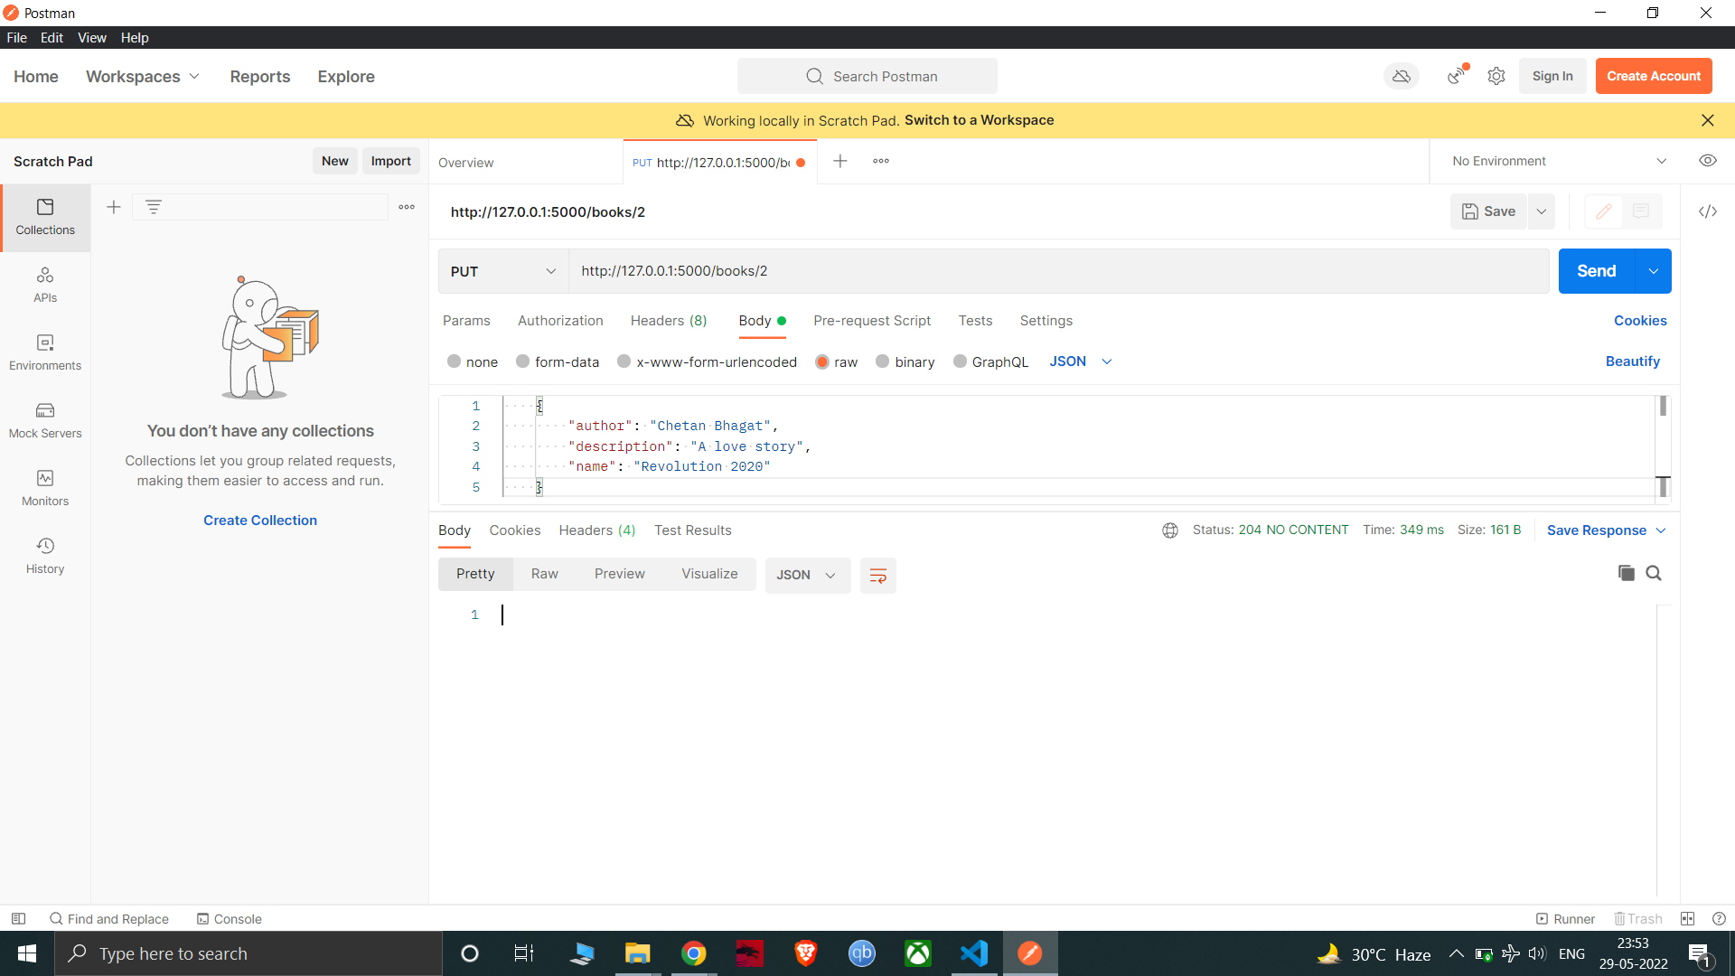
Task: Copy the response body with copy icon
Action: coord(1626,573)
